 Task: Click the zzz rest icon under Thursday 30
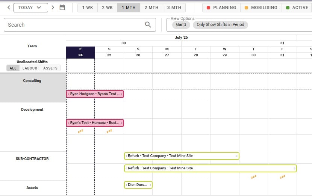pyautogui.click(x=254, y=177)
